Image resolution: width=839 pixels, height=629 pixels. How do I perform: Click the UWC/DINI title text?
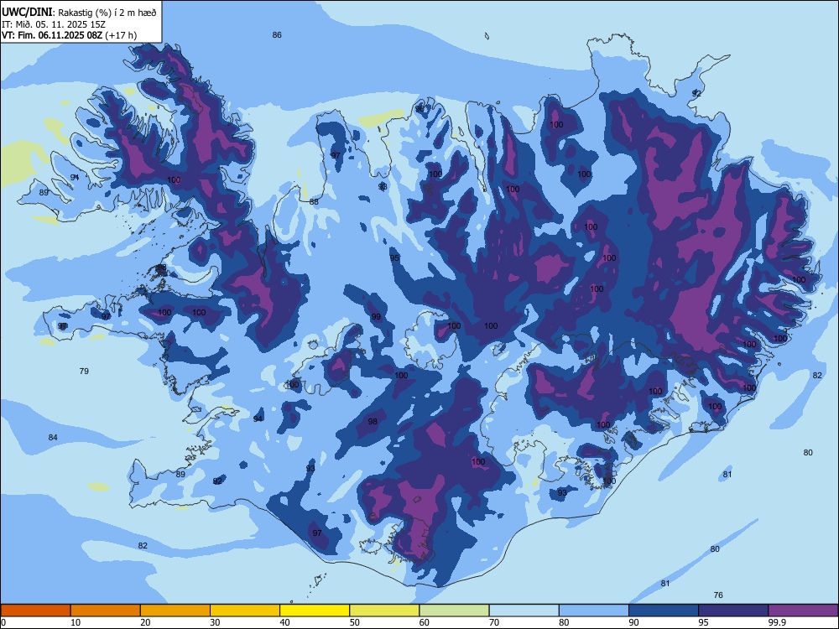(26, 12)
